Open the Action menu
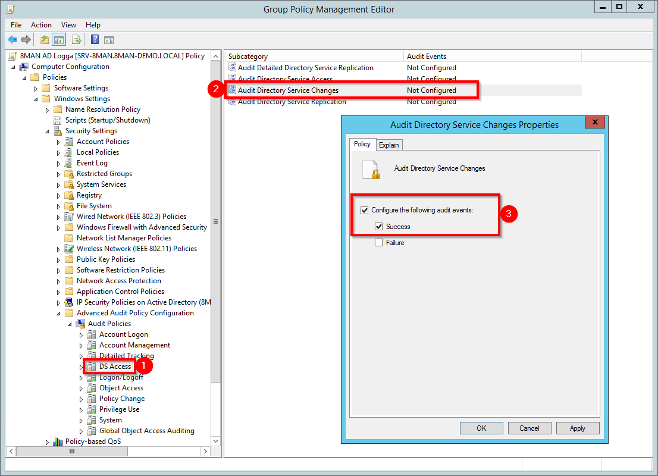The image size is (658, 476). [41, 25]
